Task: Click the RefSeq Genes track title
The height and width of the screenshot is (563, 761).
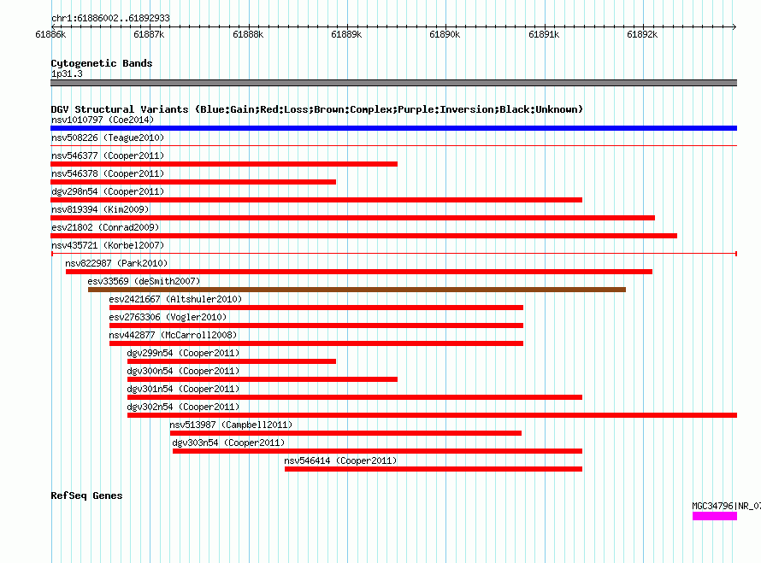Action: point(86,496)
